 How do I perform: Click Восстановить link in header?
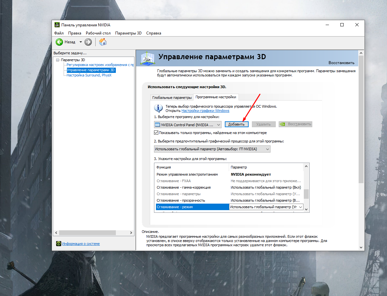(x=341, y=63)
